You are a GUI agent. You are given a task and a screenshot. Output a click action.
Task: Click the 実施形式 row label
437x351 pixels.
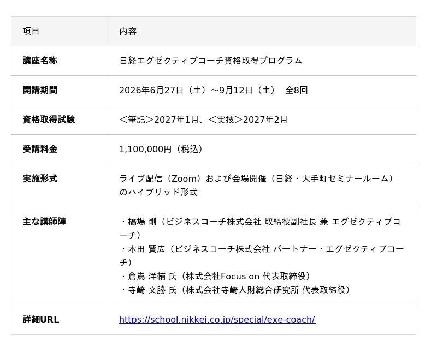[40, 179]
